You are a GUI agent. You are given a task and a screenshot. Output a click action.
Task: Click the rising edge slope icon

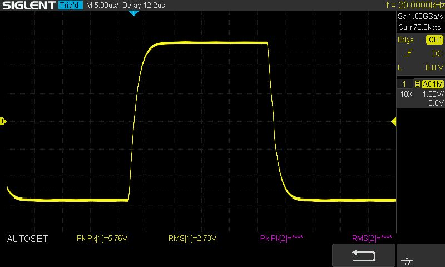[408, 53]
